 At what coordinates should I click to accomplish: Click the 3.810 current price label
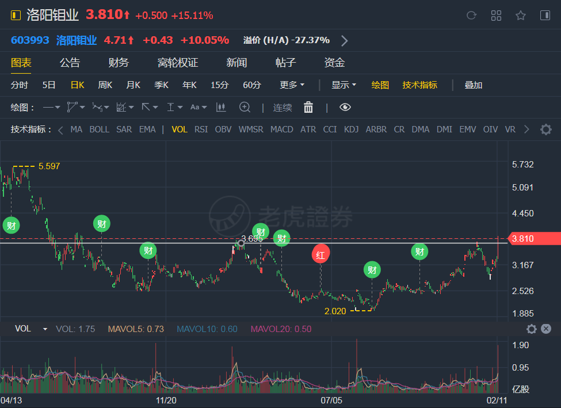534,238
